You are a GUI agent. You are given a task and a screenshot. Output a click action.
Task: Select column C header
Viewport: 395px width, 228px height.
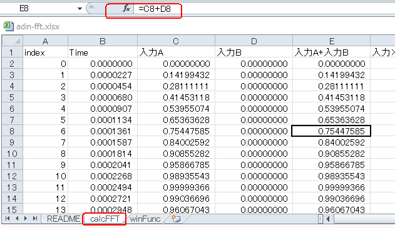176,41
